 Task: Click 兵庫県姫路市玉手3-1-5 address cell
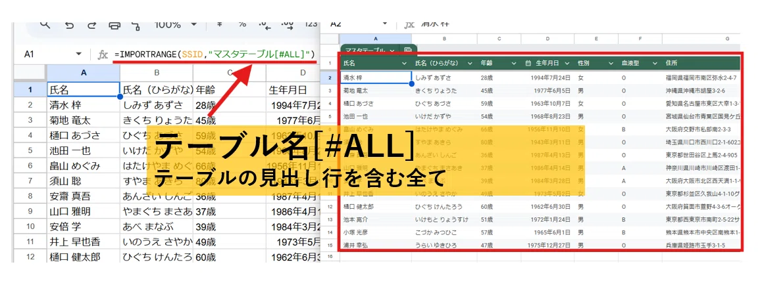coord(695,246)
